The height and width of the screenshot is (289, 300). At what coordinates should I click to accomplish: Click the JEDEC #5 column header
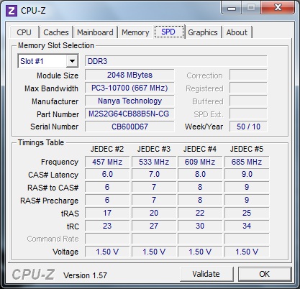(x=247, y=149)
